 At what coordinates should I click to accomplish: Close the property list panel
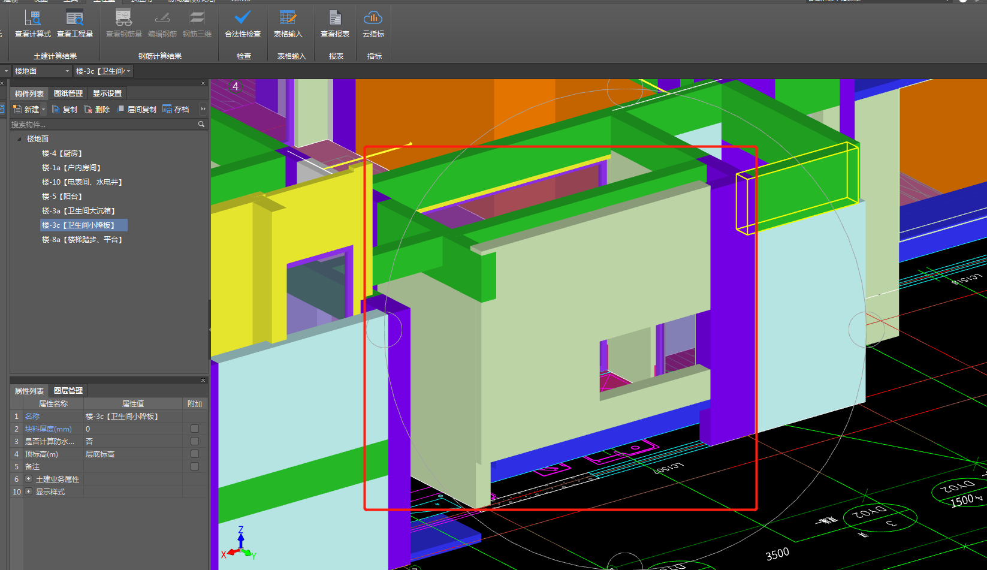click(x=203, y=380)
